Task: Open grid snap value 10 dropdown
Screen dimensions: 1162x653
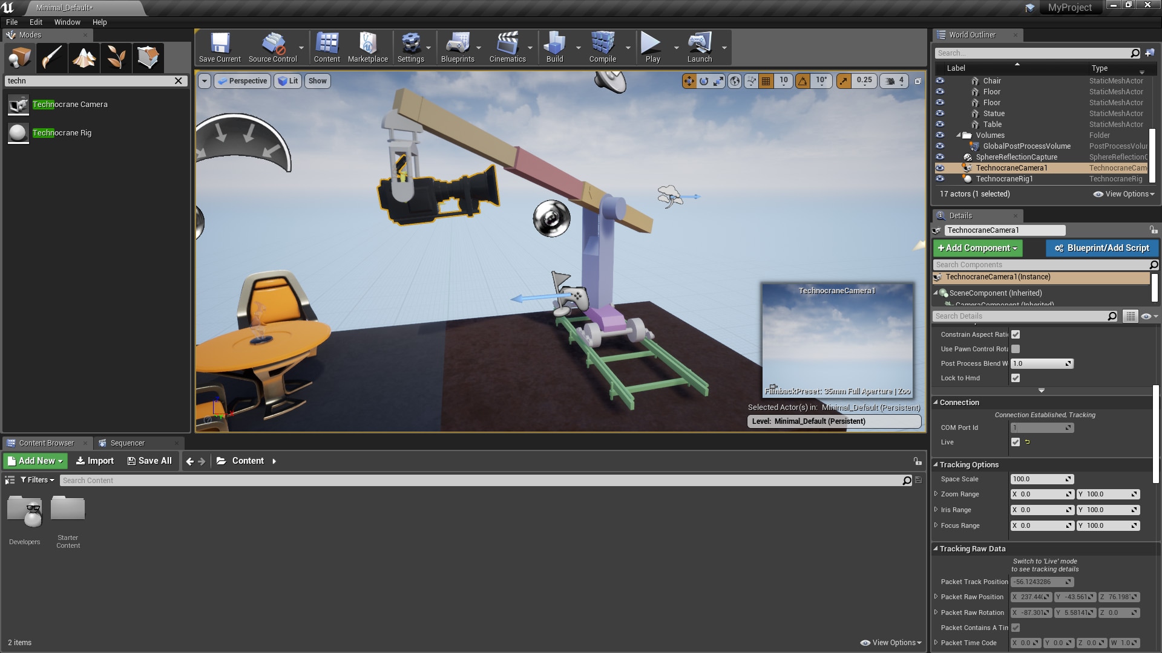Action: (x=784, y=81)
